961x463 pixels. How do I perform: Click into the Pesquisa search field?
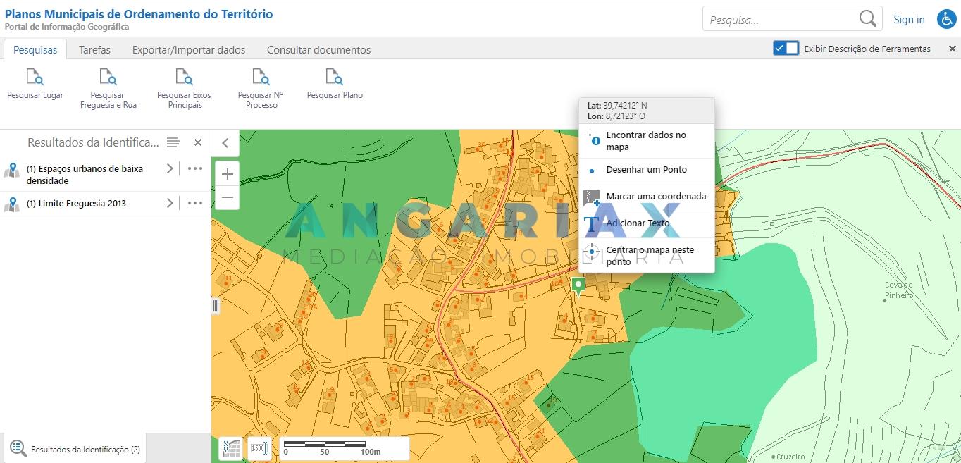click(x=781, y=20)
